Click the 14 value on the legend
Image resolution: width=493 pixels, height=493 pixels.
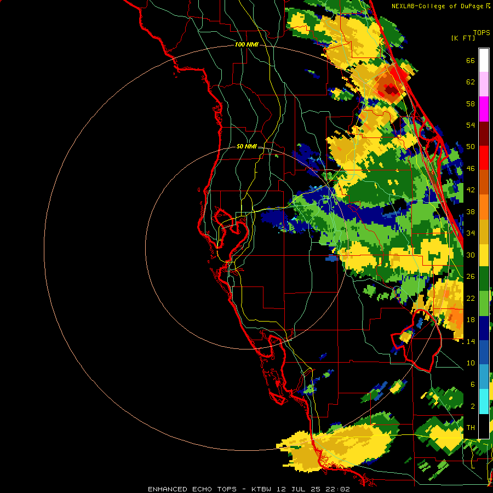pyautogui.click(x=471, y=341)
